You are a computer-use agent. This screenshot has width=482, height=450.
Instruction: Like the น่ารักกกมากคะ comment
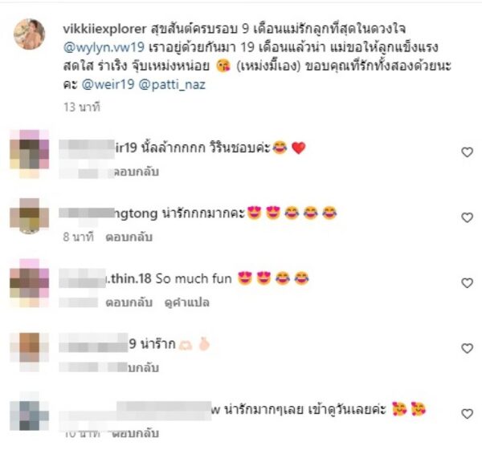point(467,217)
